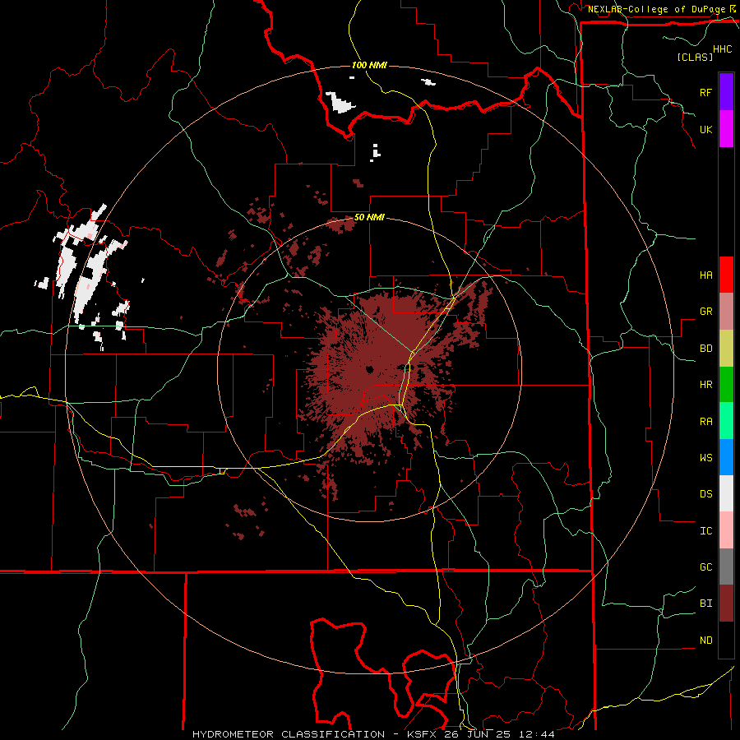740x740 pixels.
Task: Click the 50 NMI range ring label
Action: pos(369,218)
